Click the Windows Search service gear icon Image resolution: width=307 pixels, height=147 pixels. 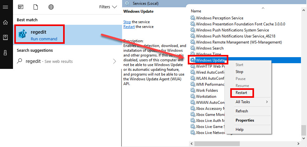193,48
